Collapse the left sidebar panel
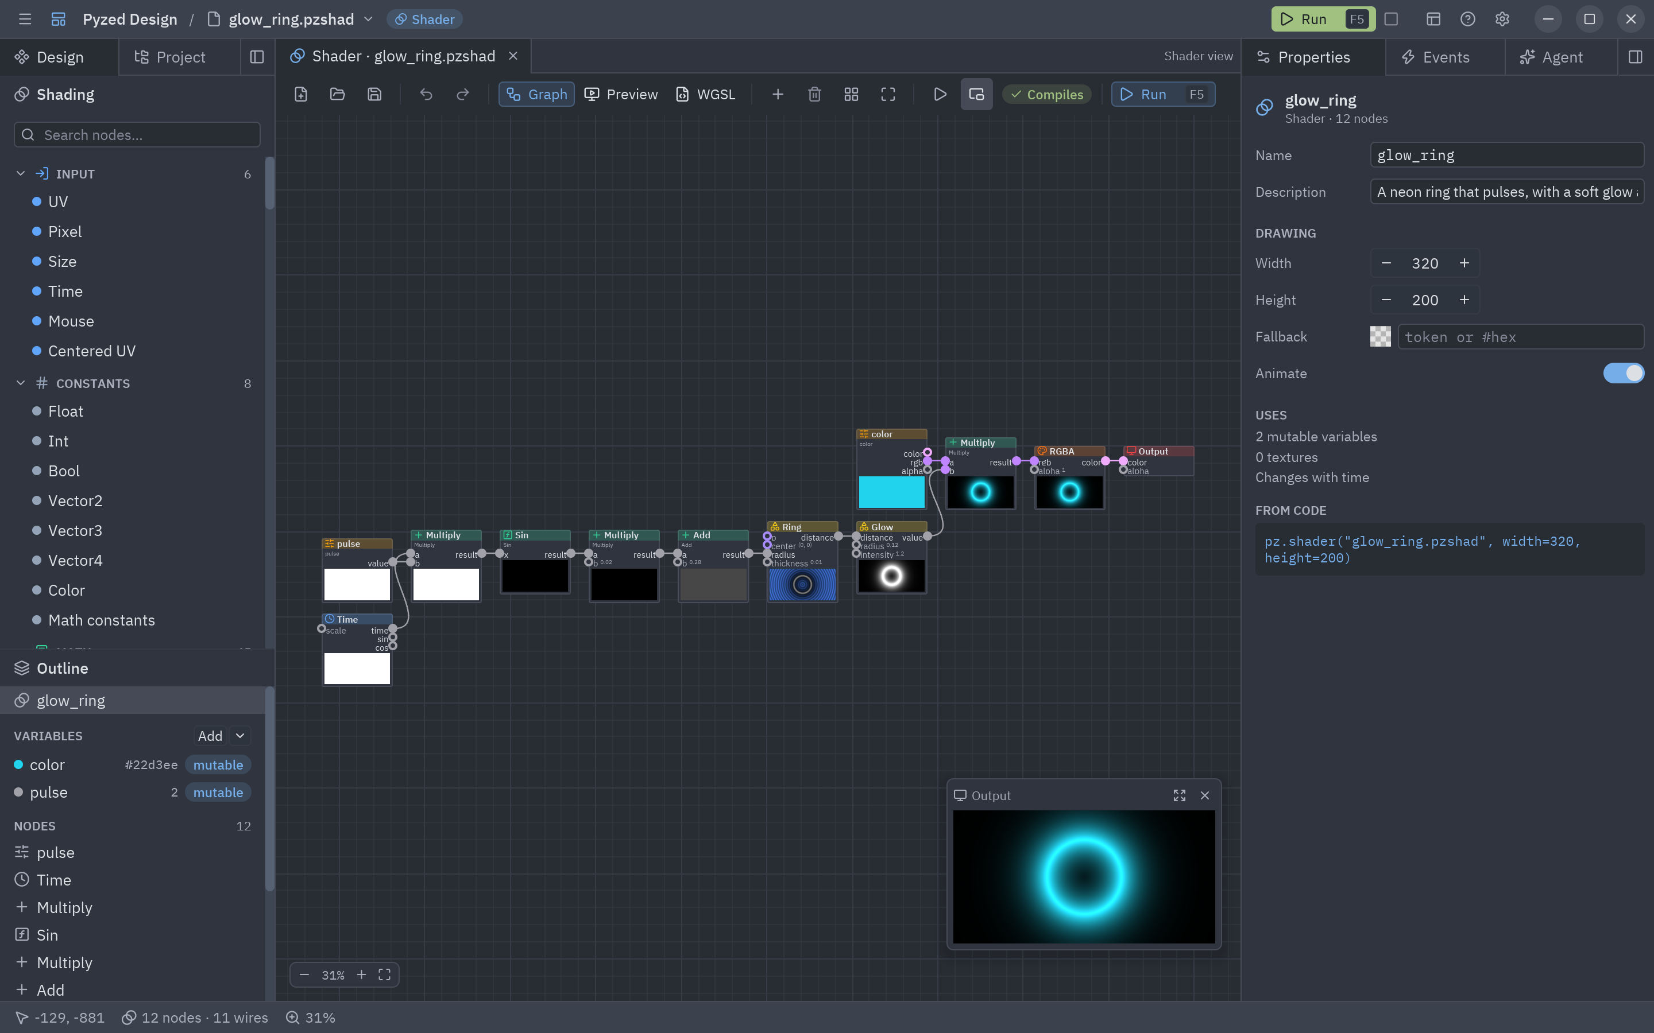1654x1033 pixels. click(257, 57)
